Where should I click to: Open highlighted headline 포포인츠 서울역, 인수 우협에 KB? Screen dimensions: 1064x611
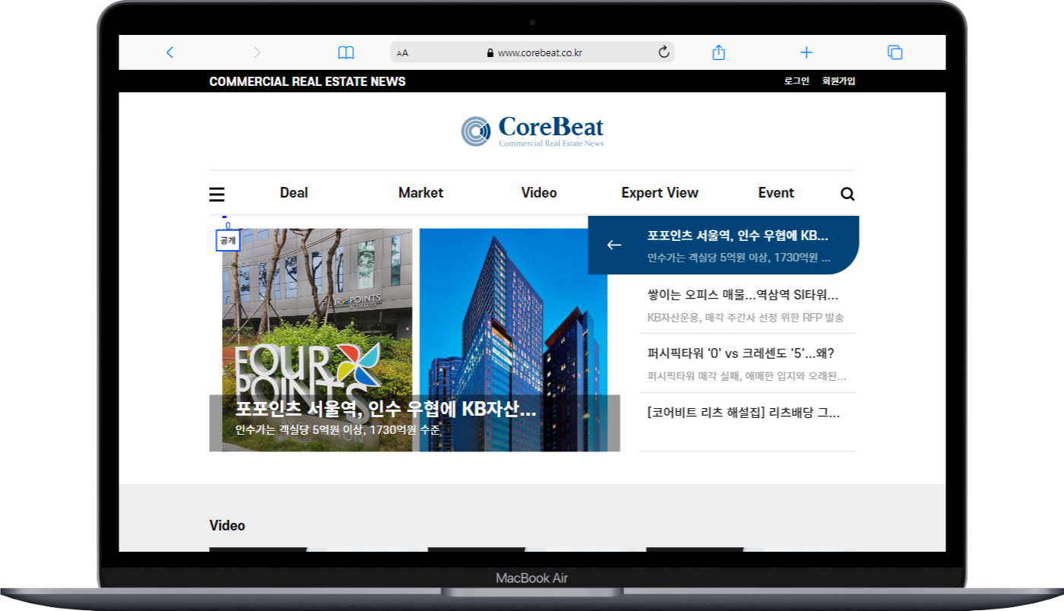click(x=738, y=236)
